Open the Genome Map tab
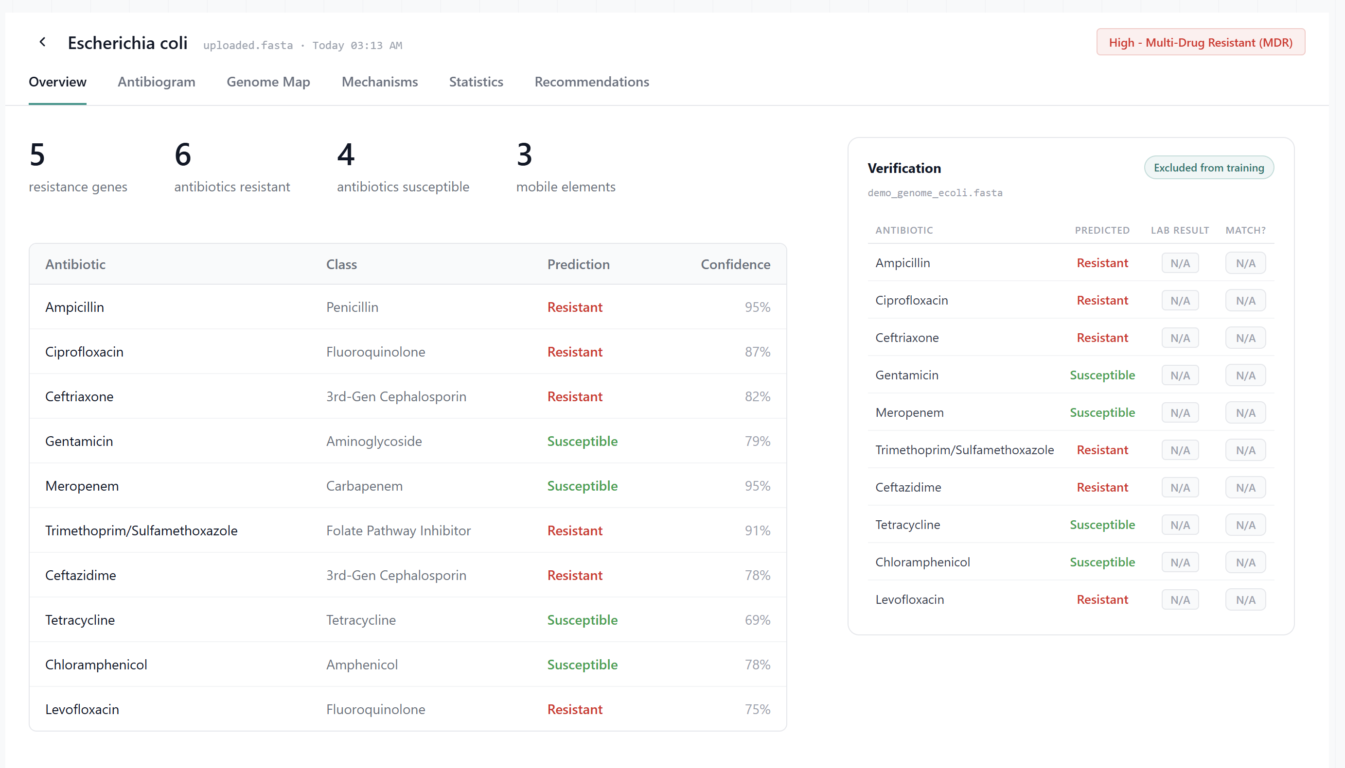 coord(268,82)
